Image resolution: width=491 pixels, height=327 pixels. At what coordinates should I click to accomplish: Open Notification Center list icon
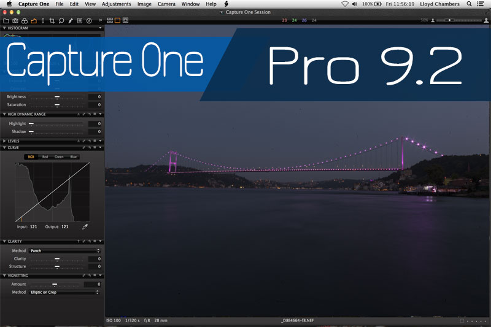(481, 4)
